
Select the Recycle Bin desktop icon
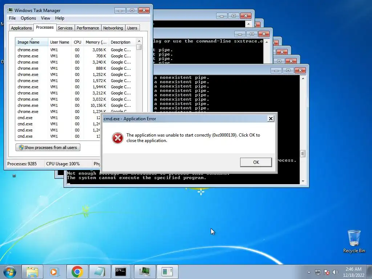coord(354,241)
